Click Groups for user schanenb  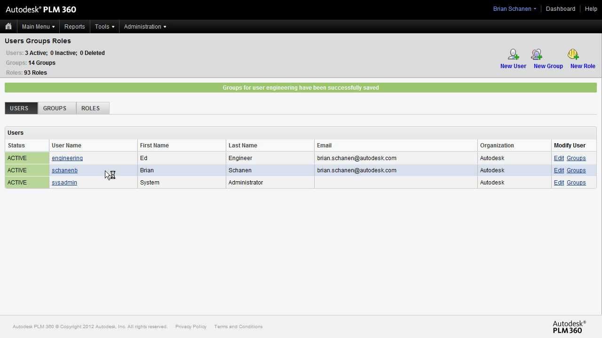(x=576, y=170)
